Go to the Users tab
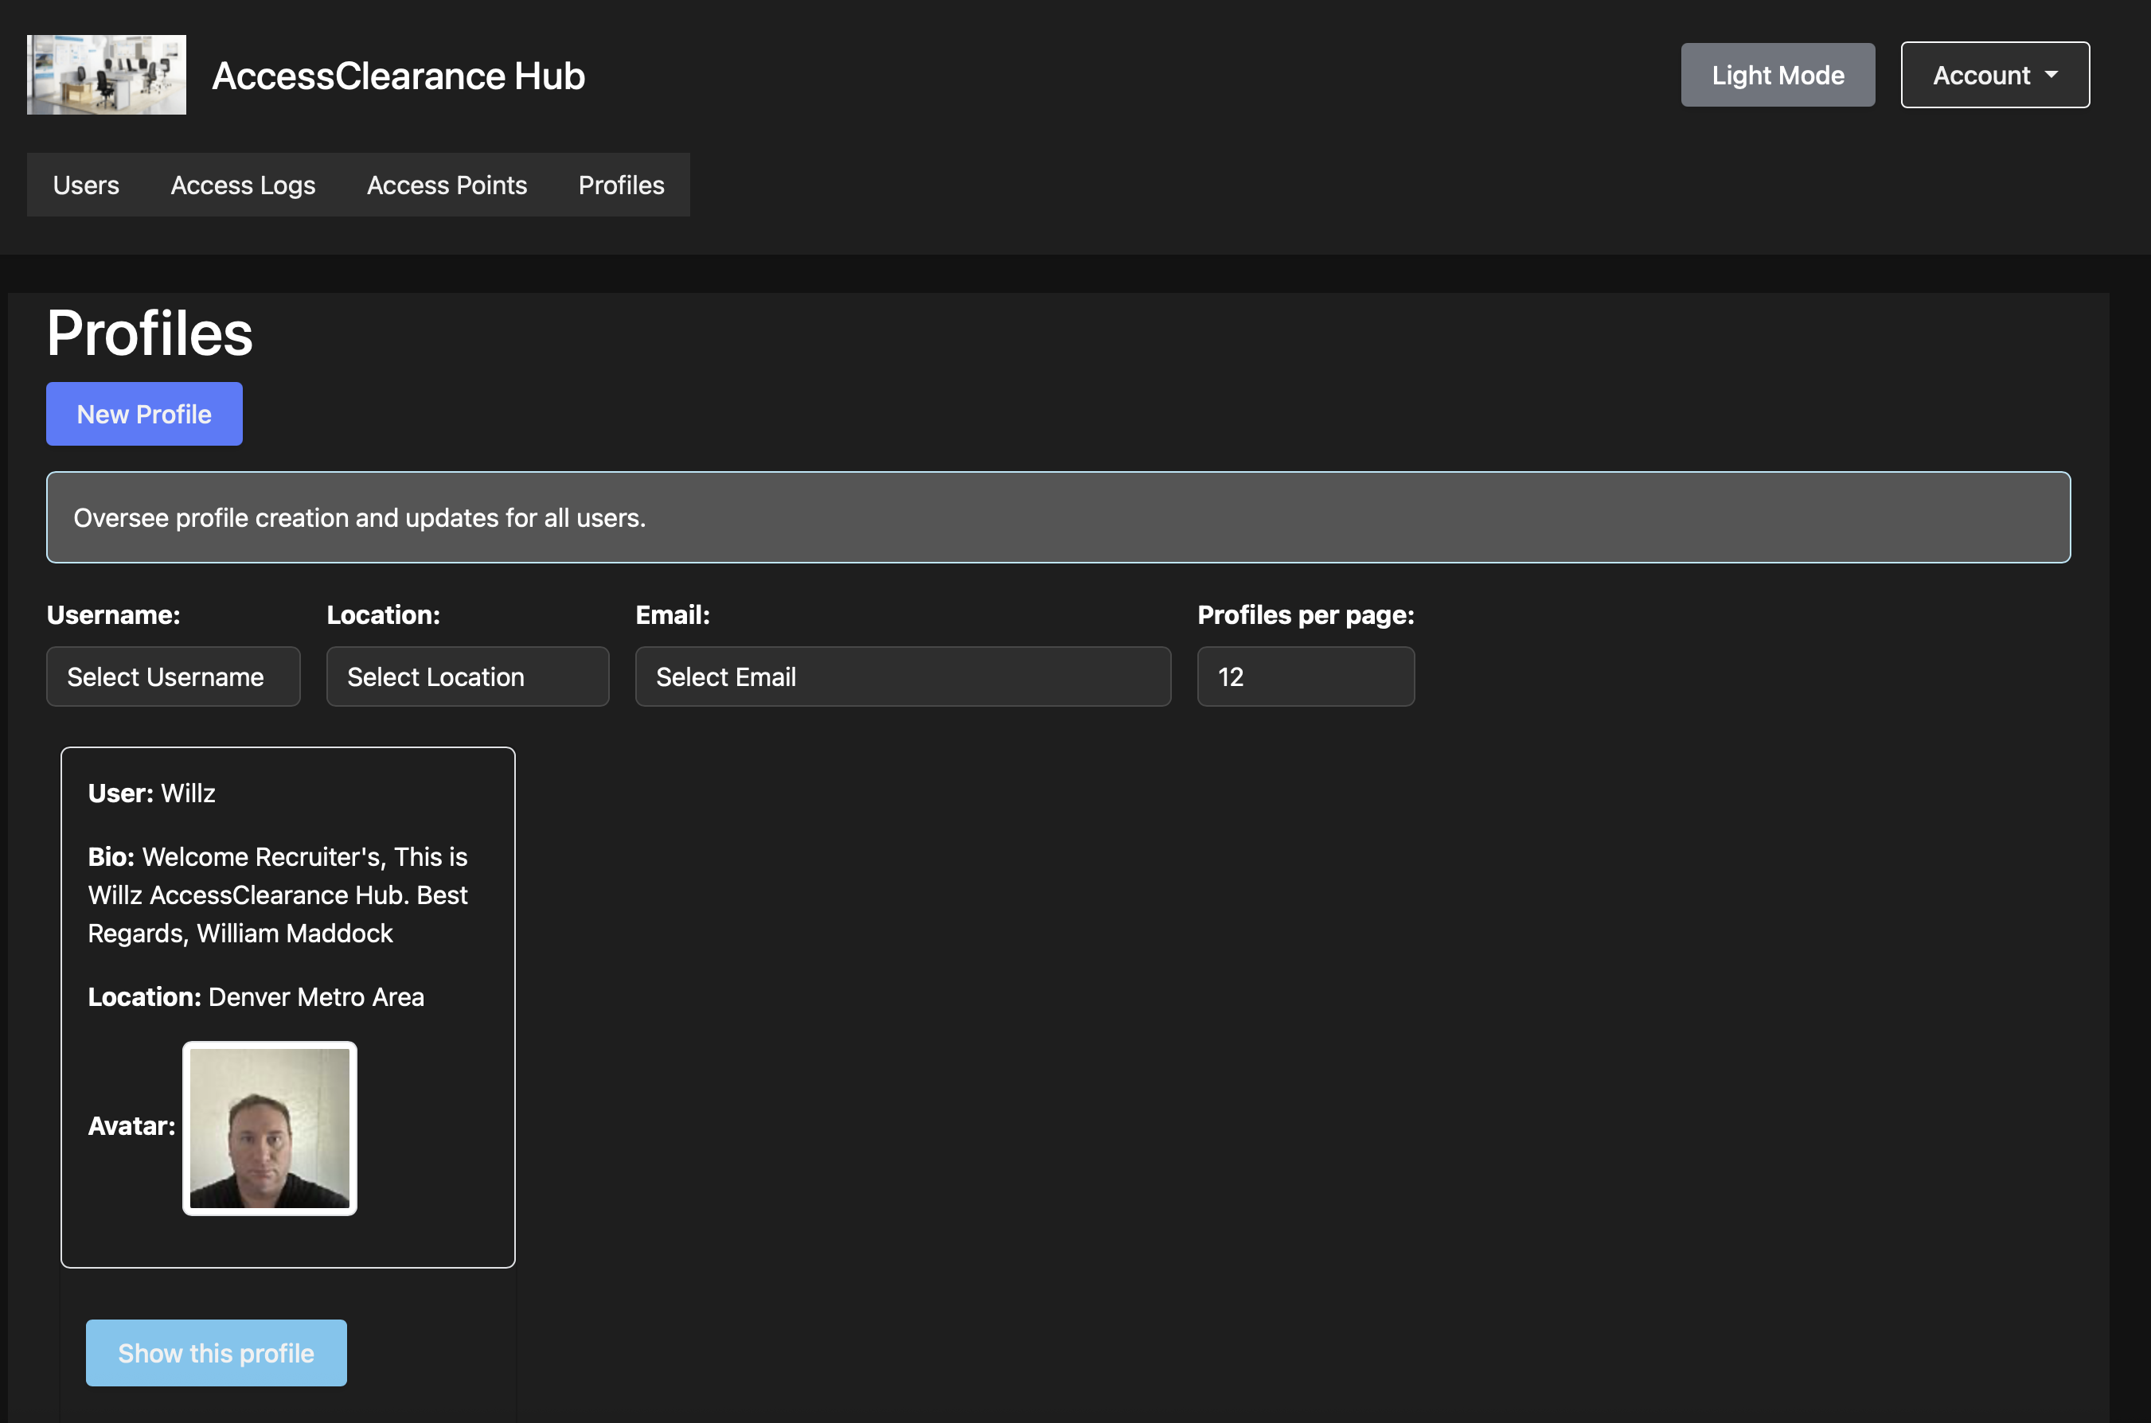Screen dimensions: 2151x1423 click(x=86, y=185)
